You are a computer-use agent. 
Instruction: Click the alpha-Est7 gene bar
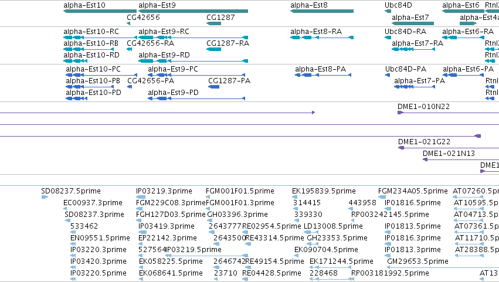tap(413, 23)
